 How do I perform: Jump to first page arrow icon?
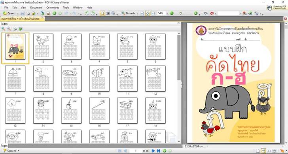click(120, 151)
